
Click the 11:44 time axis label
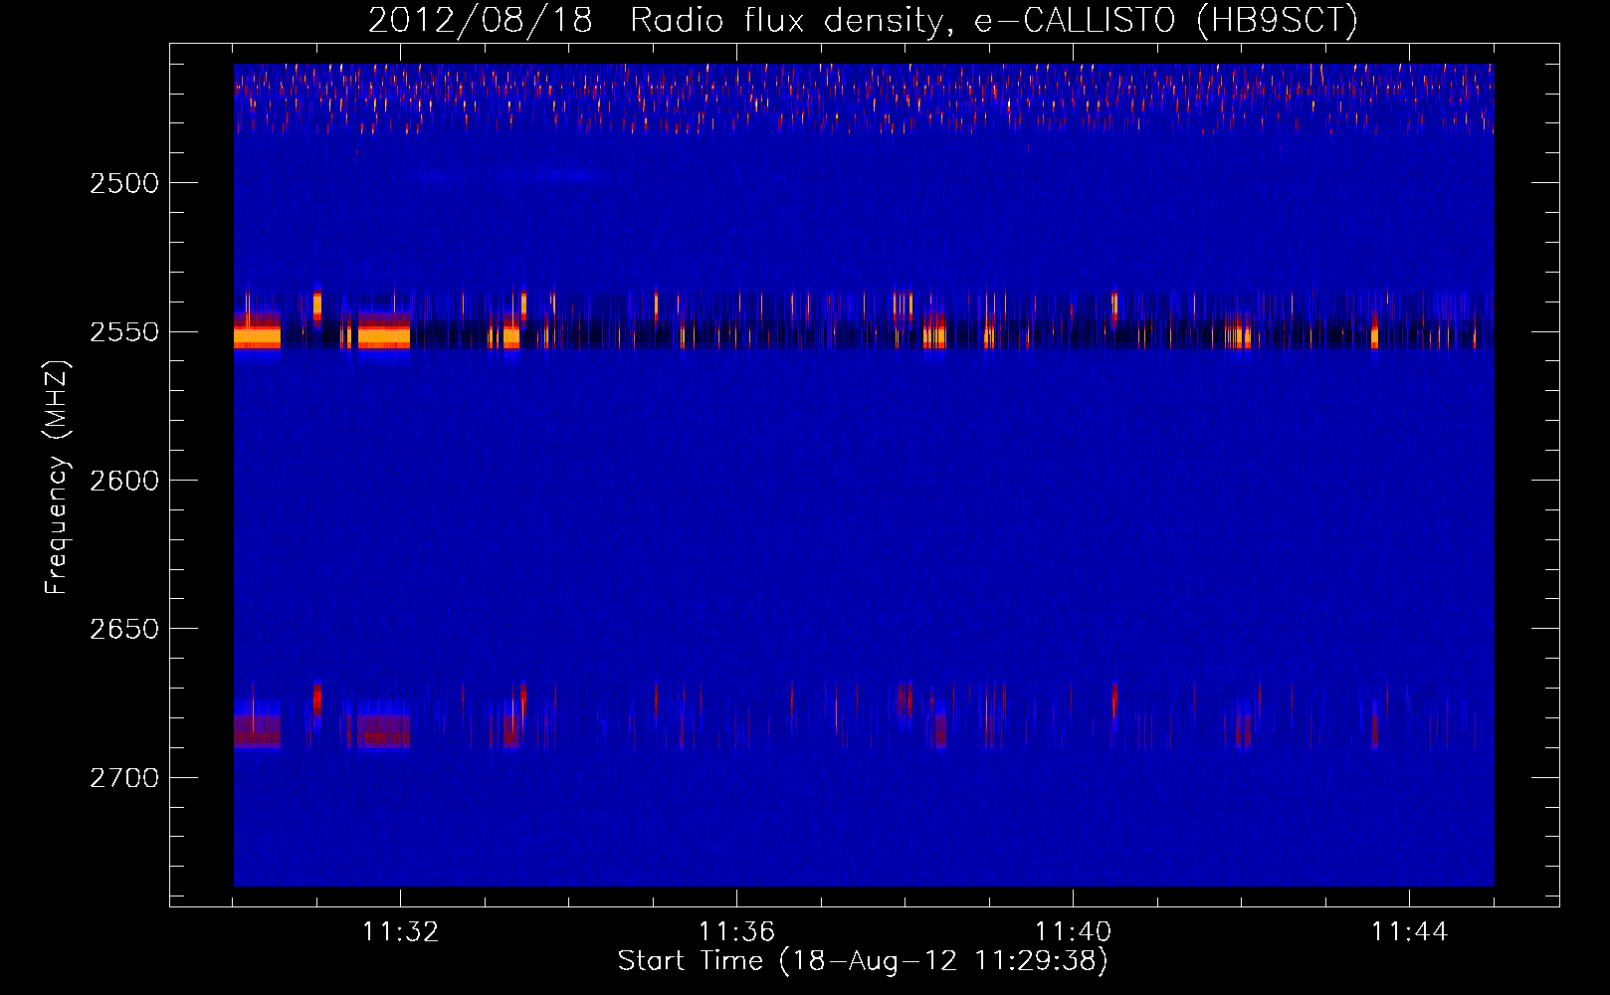click(x=1409, y=931)
